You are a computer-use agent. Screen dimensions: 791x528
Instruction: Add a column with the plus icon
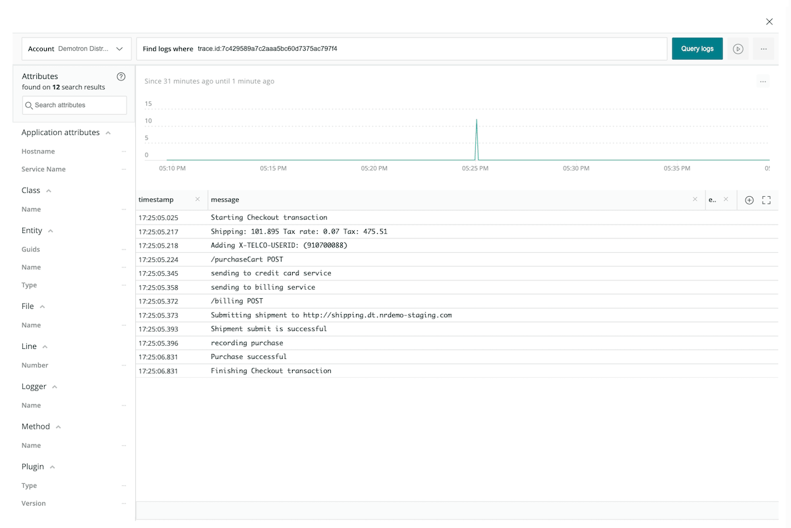(749, 200)
